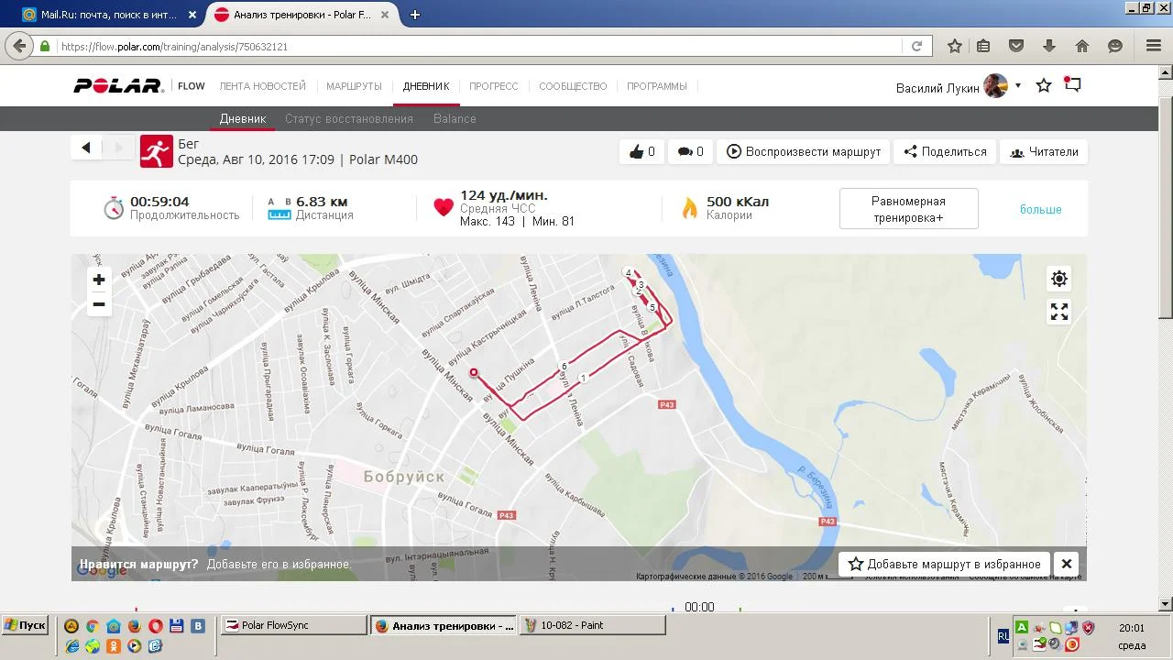Click the Читатели button

click(1044, 152)
